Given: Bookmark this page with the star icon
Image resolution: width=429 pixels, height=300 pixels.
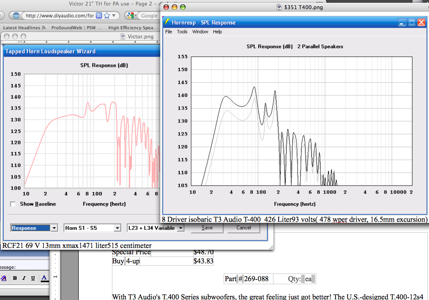Looking at the screenshot, I should pyautogui.click(x=107, y=15).
